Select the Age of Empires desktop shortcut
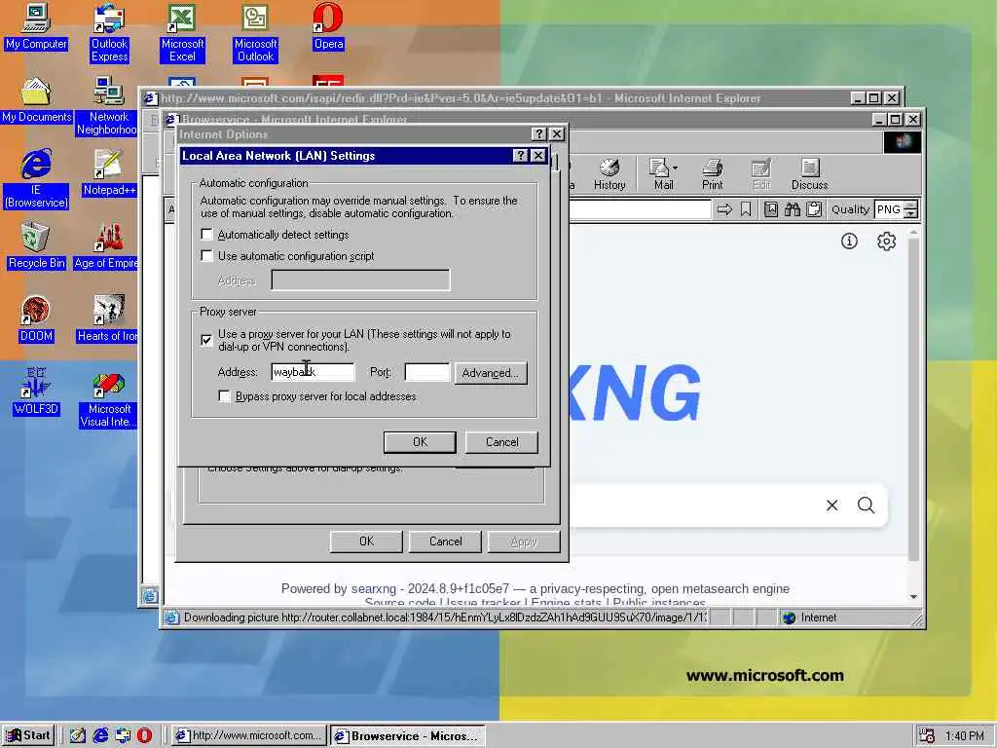This screenshot has width=997, height=748. (107, 246)
